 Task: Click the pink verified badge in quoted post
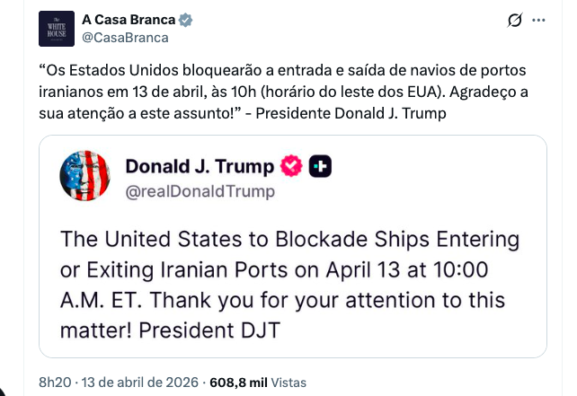[x=291, y=166]
